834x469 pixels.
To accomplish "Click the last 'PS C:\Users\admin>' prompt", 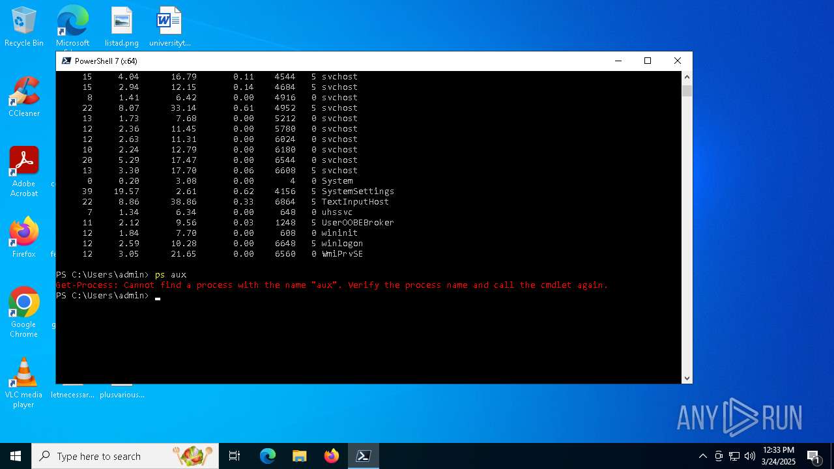I will click(x=102, y=295).
